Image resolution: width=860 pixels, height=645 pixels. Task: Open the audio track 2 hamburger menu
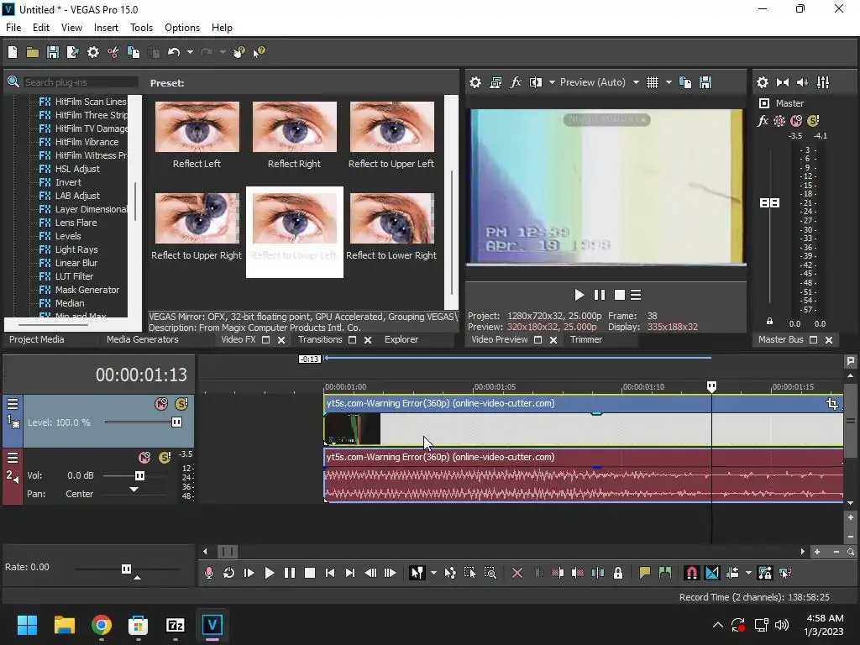(x=12, y=458)
